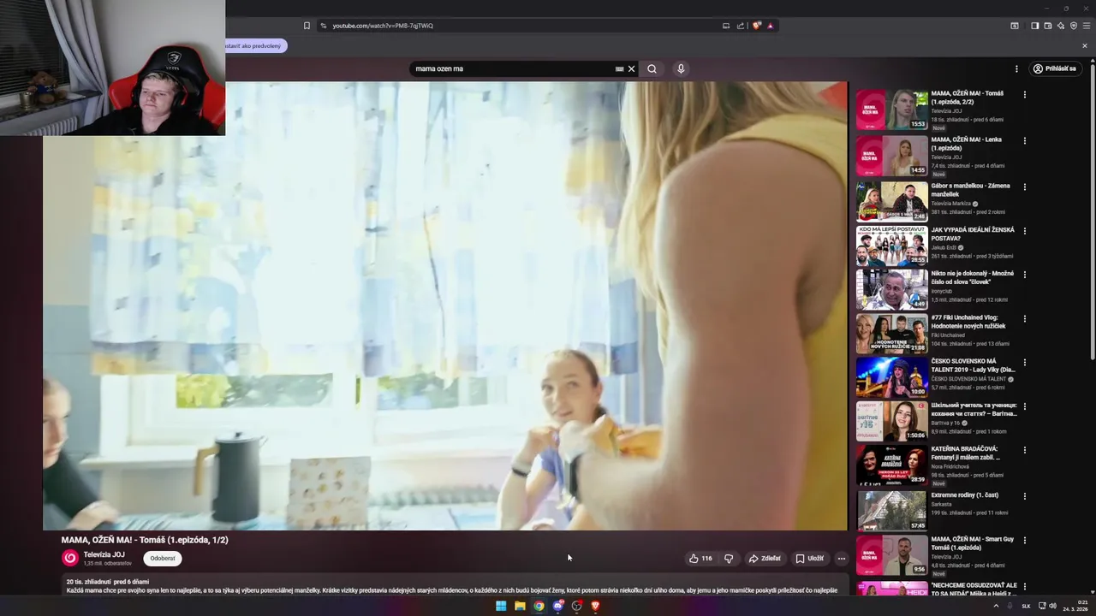Open options for Gábor s manželkou video
This screenshot has height=616, width=1096.
(x=1024, y=187)
